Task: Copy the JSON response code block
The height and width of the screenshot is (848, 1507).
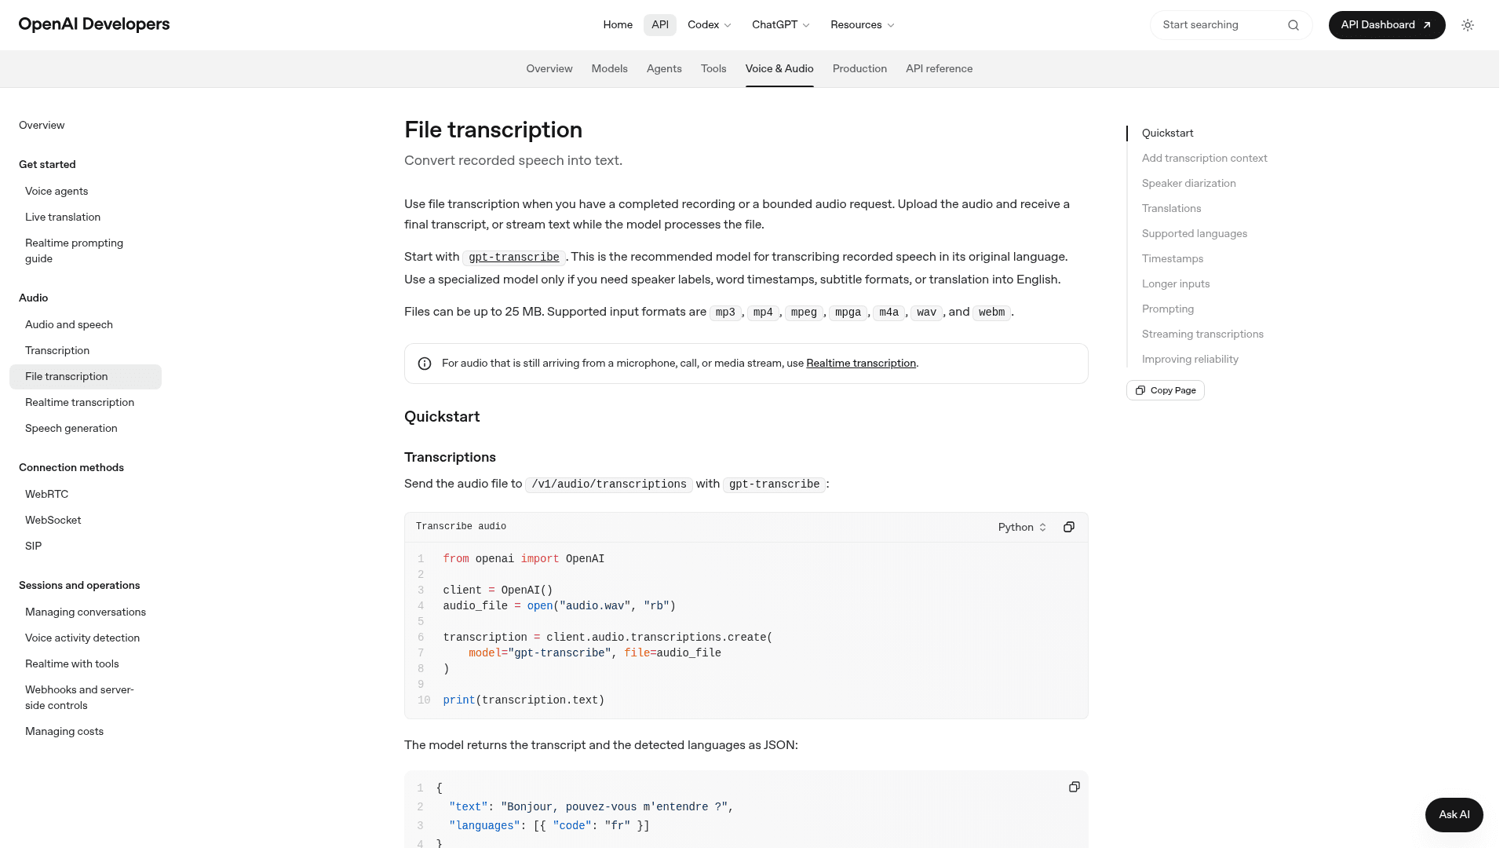Action: pyautogui.click(x=1074, y=787)
